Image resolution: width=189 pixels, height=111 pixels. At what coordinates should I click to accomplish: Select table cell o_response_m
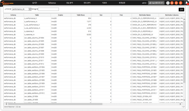(37, 35)
